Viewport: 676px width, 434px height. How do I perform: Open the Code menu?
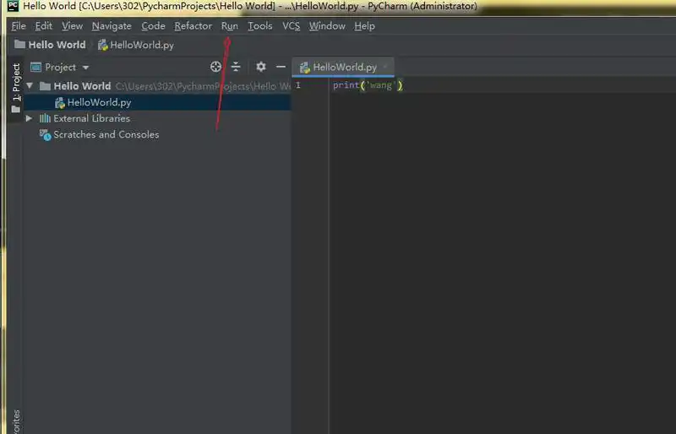[153, 26]
